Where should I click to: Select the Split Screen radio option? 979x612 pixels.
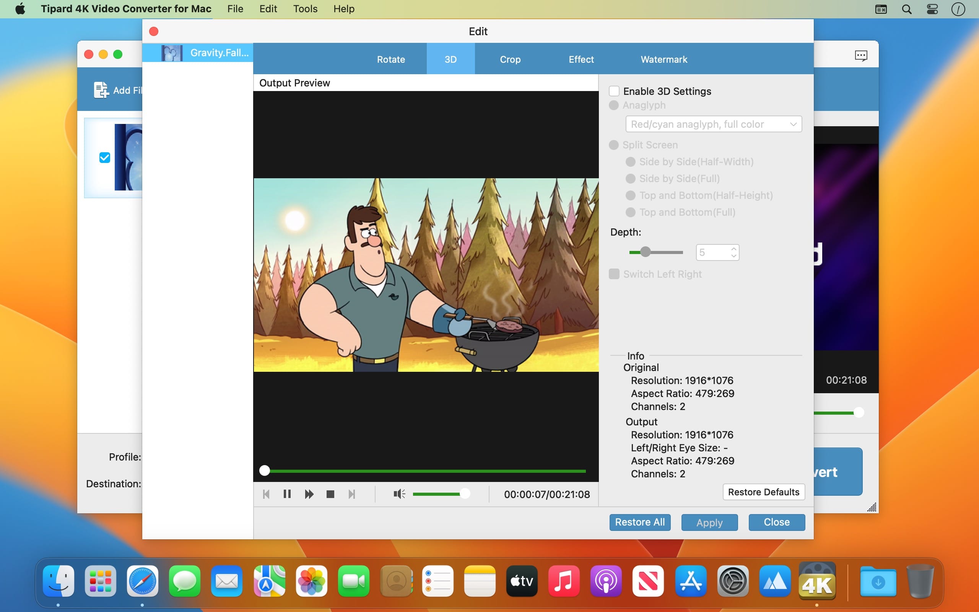[614, 145]
